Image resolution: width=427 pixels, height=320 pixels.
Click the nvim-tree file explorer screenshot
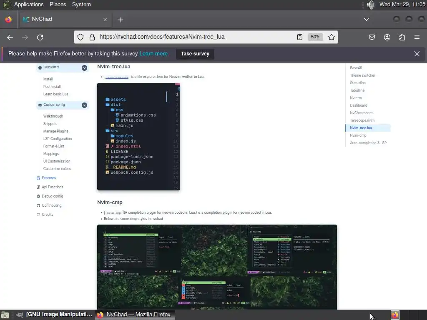click(138, 137)
